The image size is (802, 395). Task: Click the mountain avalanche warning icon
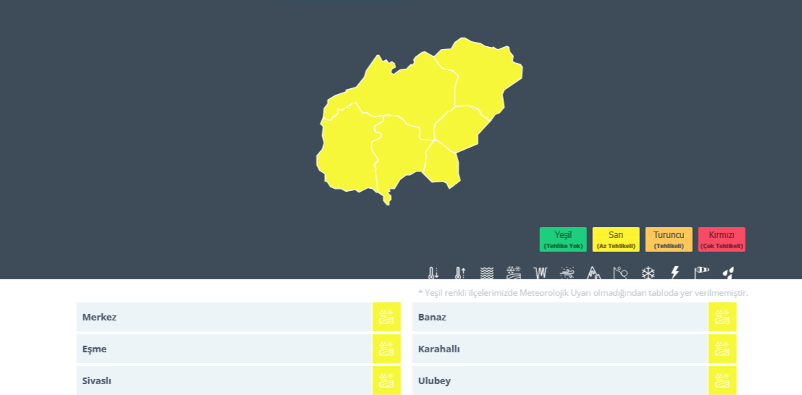(593, 273)
